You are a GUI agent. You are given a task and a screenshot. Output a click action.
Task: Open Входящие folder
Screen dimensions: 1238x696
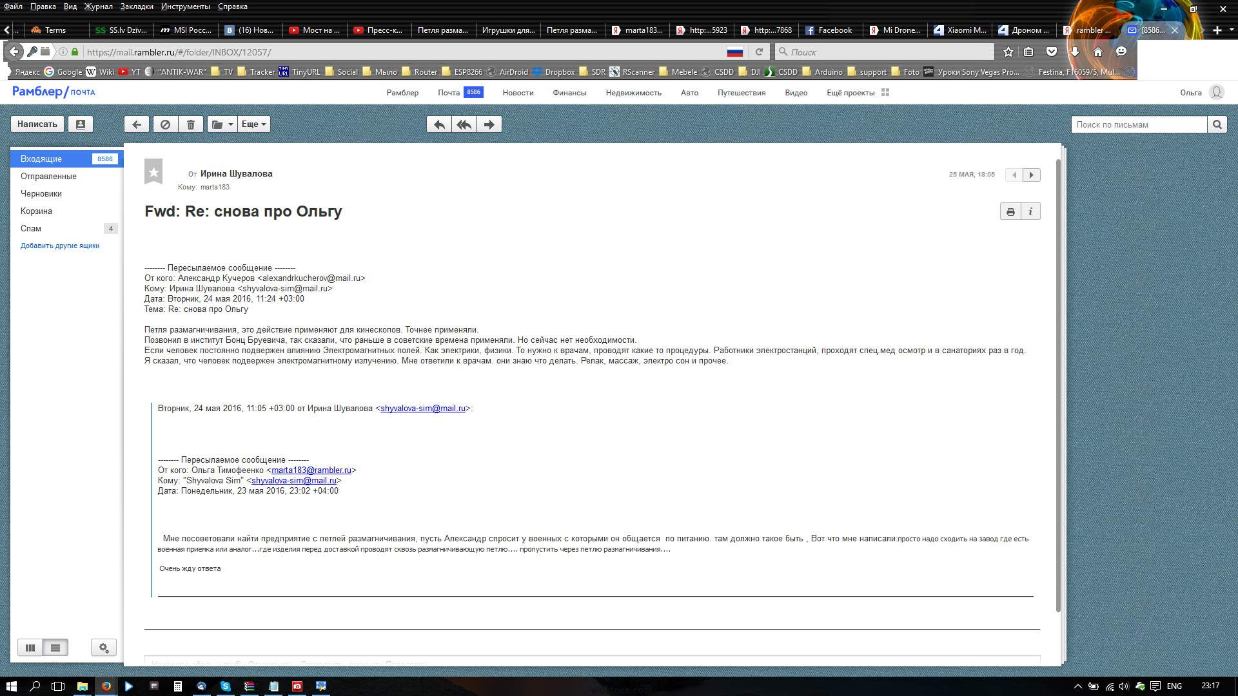(x=66, y=159)
